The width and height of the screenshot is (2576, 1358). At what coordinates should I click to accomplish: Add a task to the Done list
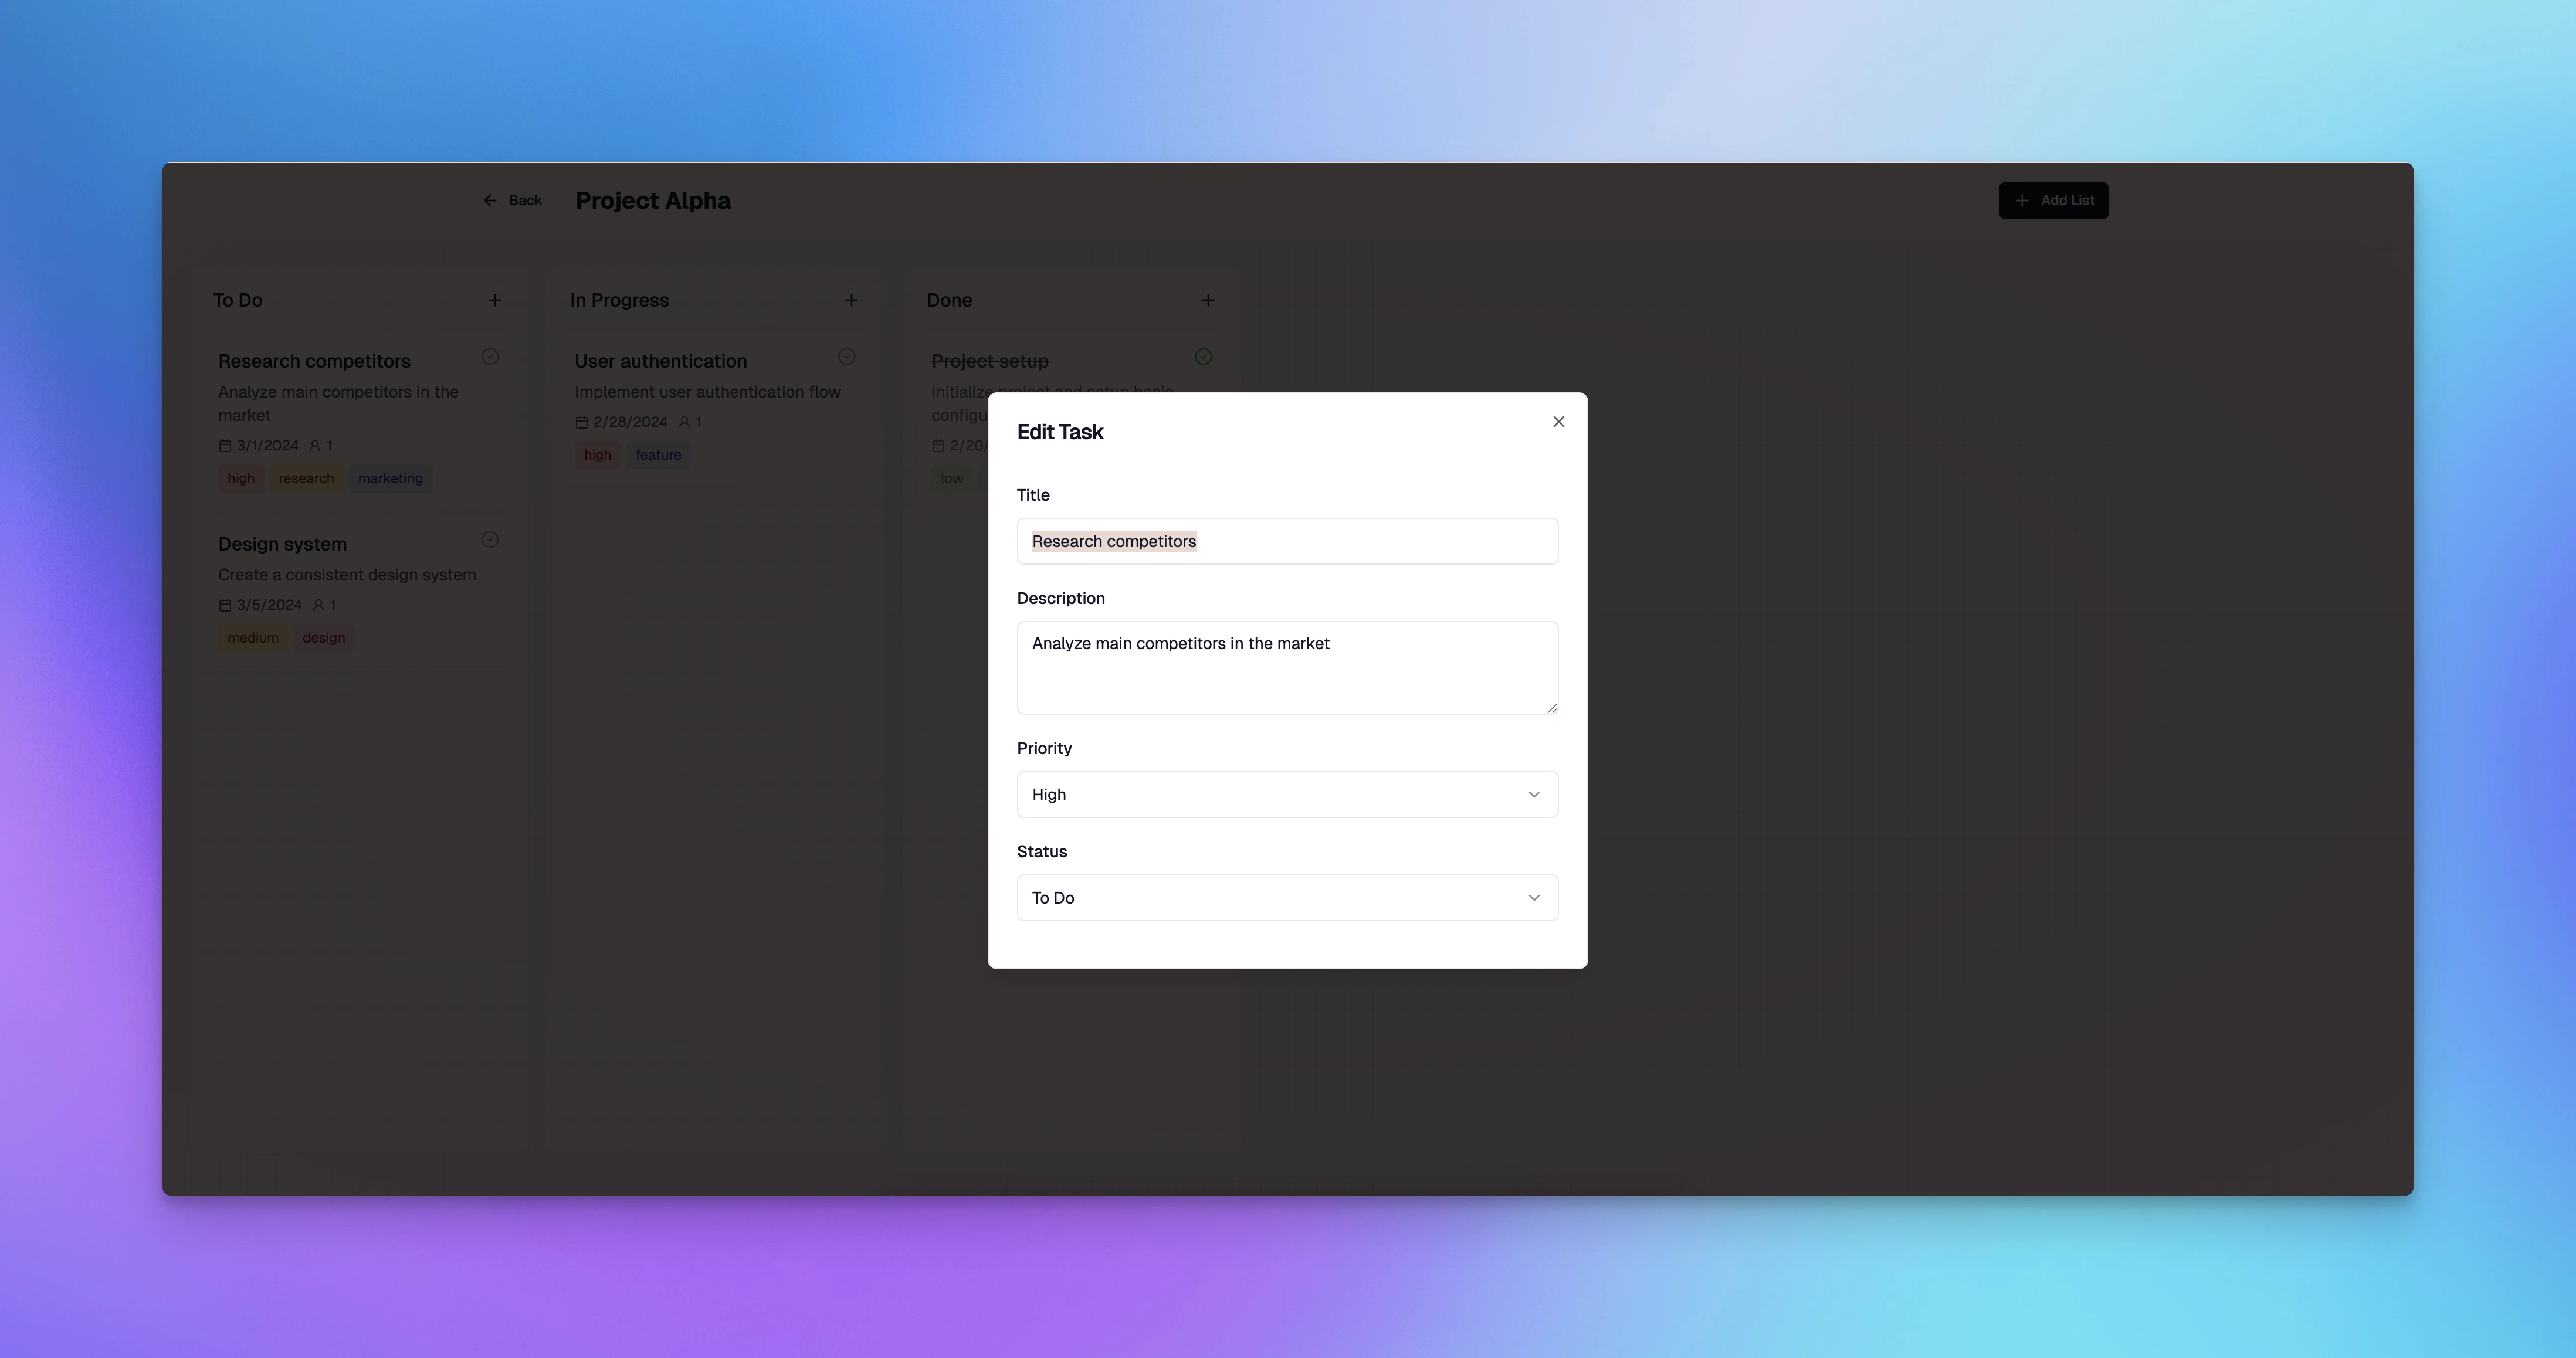click(x=1207, y=300)
